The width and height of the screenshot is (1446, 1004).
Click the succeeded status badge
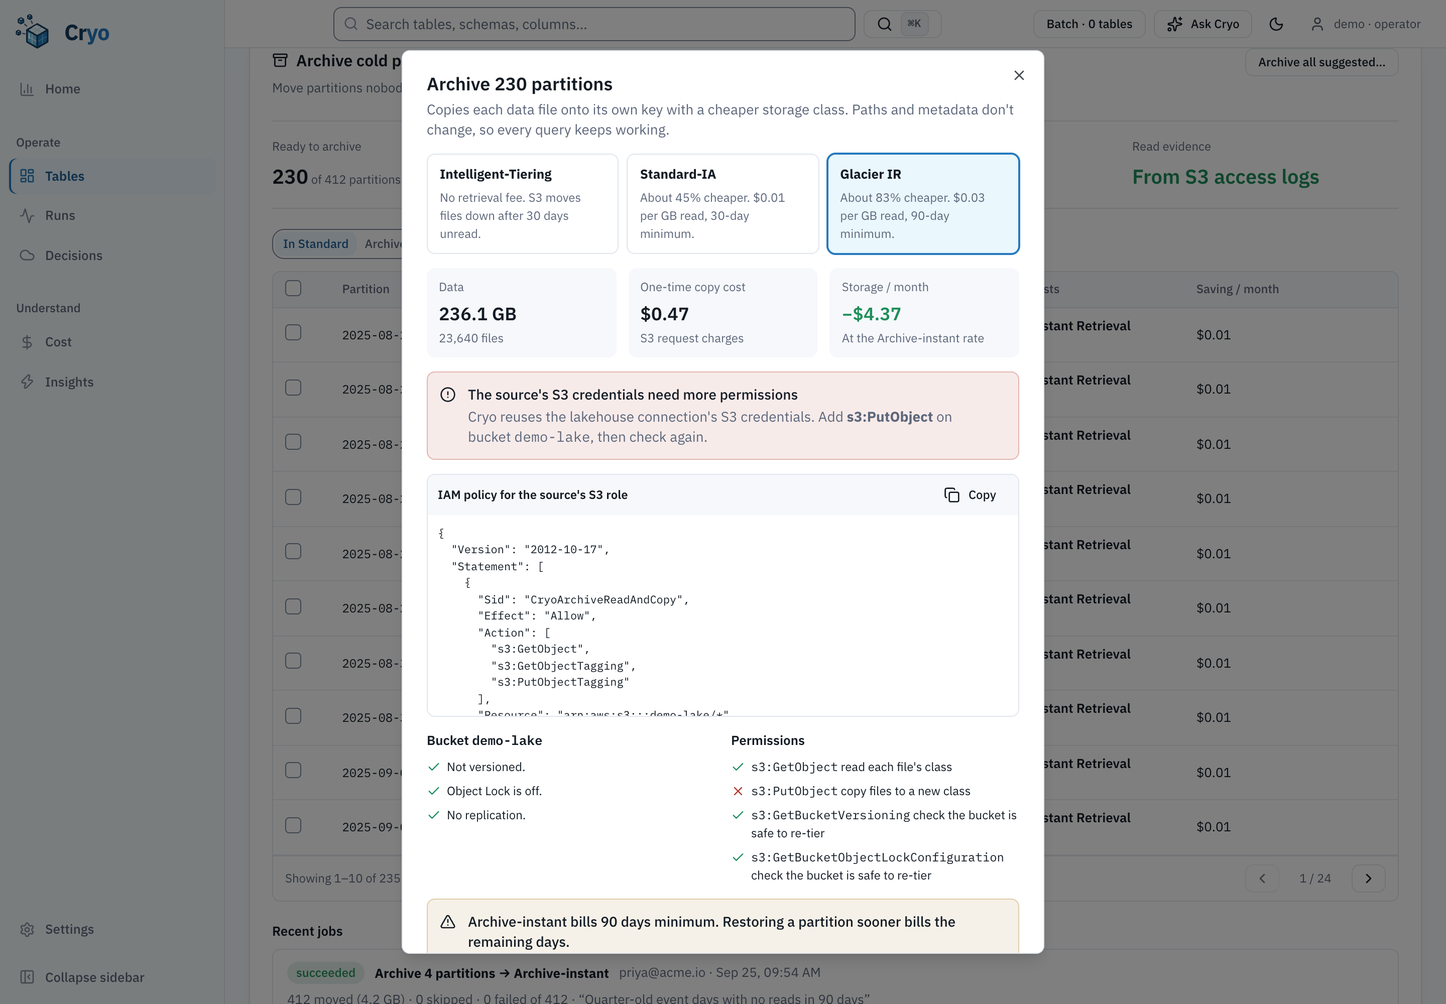[325, 972]
